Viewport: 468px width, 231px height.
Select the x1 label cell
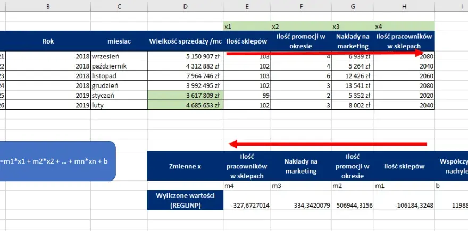pos(247,27)
